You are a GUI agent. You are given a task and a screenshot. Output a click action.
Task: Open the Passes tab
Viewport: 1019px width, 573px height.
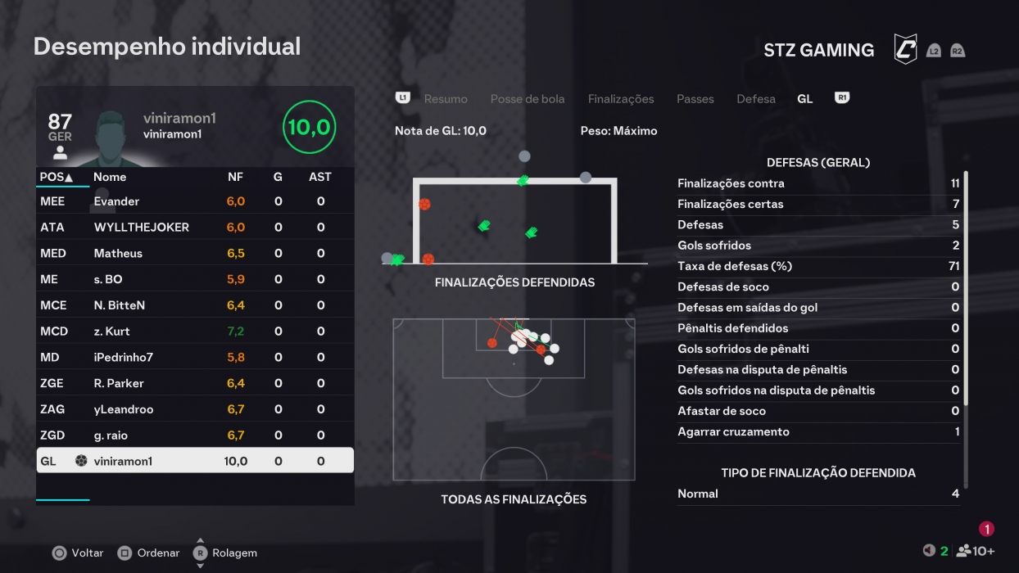click(x=695, y=98)
